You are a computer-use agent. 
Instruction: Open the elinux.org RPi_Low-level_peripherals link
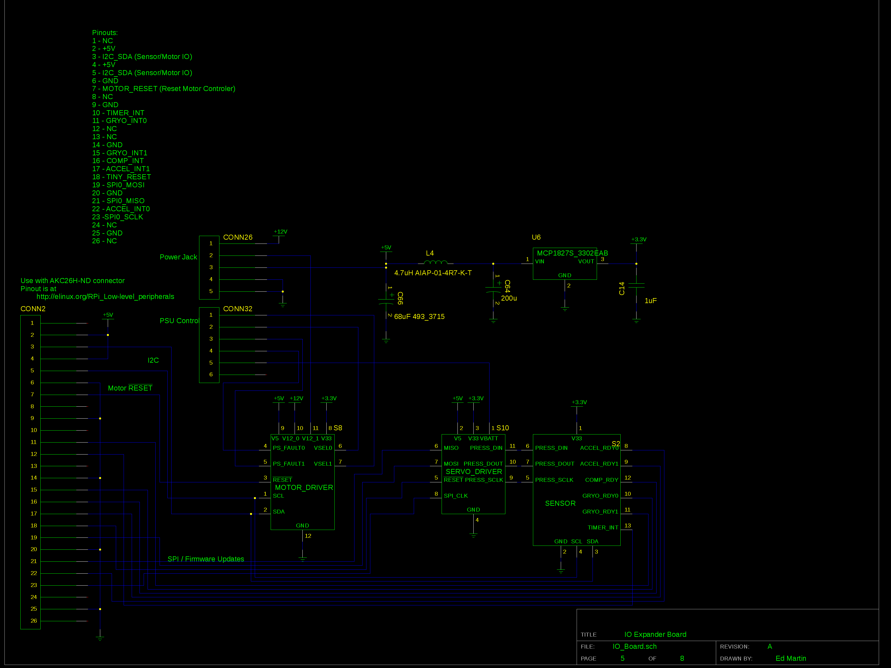pos(105,297)
